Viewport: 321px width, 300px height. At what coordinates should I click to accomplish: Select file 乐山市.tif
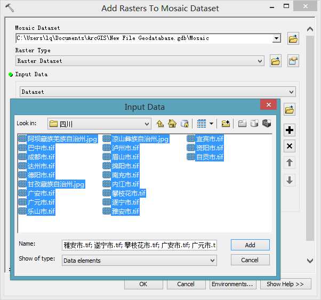point(37,211)
